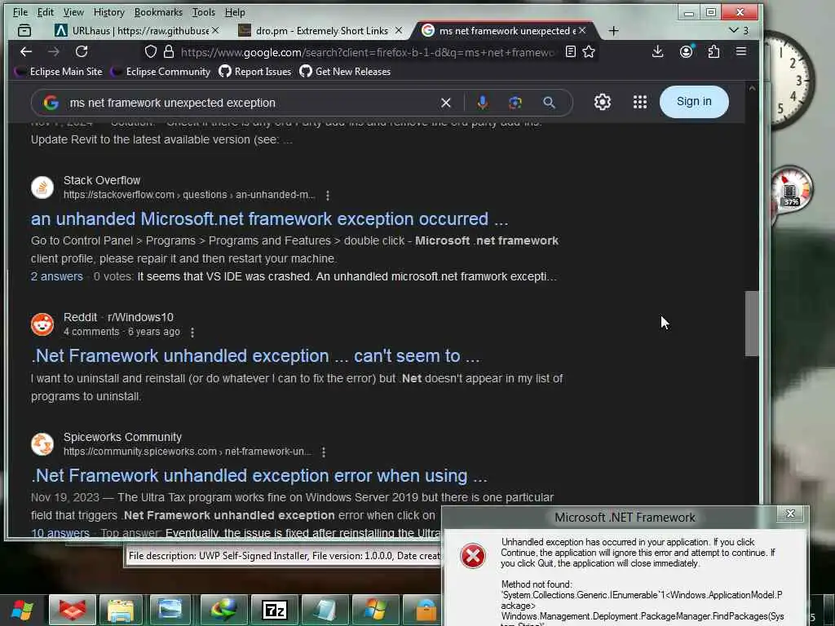Open the Report Issues bookmark
Image resolution: width=835 pixels, height=626 pixels.
255,72
